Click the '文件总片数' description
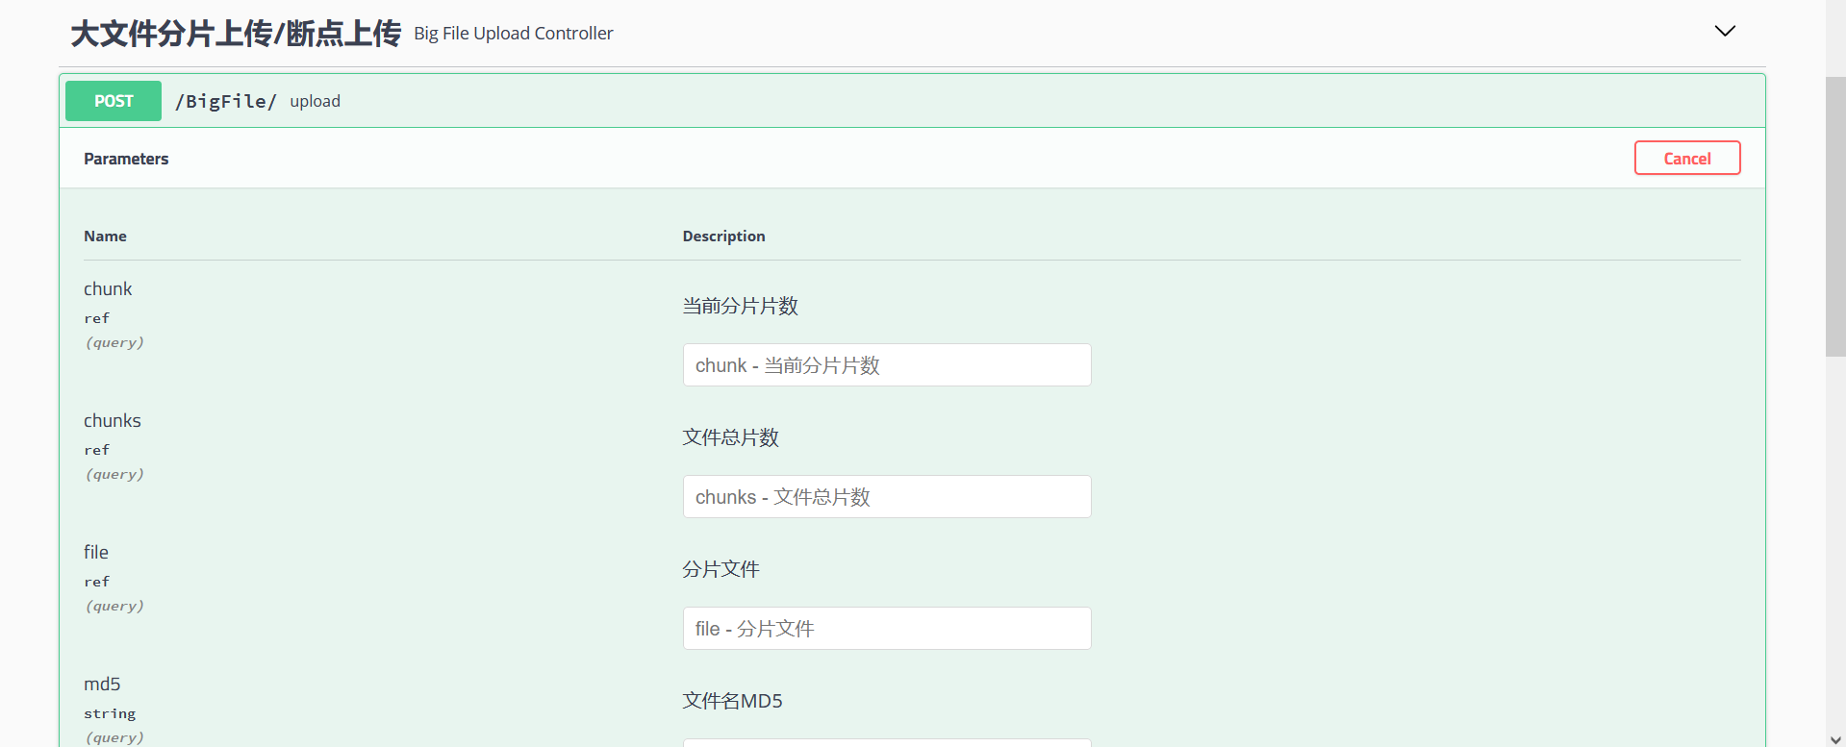Image resolution: width=1846 pixels, height=747 pixels. tap(731, 437)
